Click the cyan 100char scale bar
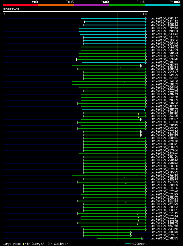183x246 pixels. (x=128, y=244)
